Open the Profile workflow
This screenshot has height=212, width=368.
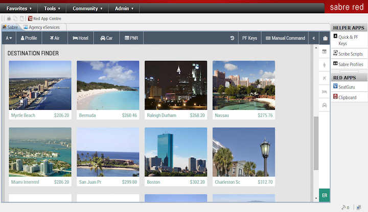point(29,38)
